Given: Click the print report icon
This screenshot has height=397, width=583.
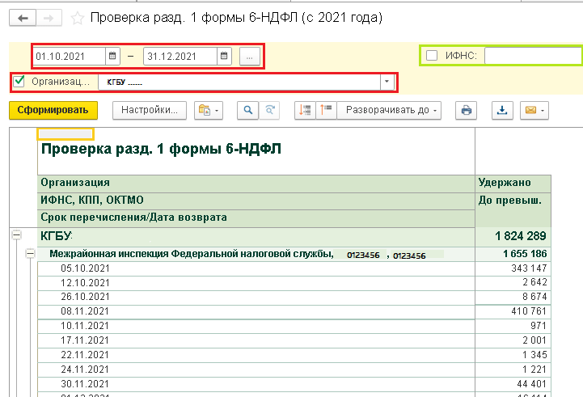Looking at the screenshot, I should tap(465, 110).
